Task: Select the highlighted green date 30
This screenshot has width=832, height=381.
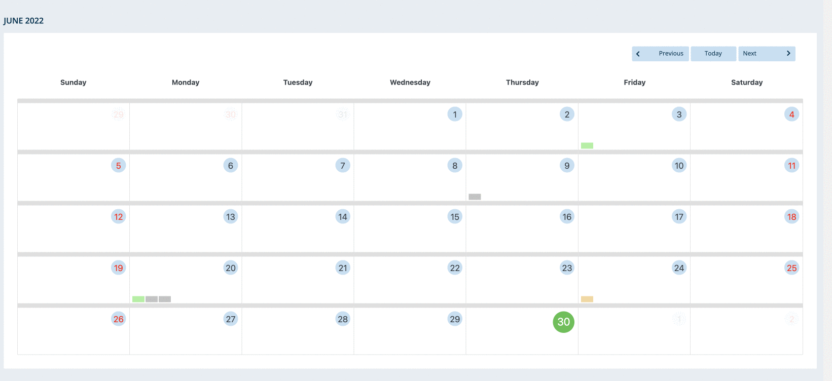Action: pos(563,322)
